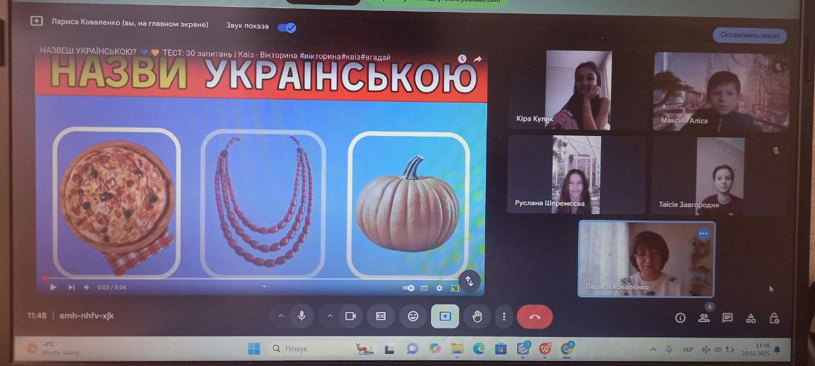Toggle the microphone button in Meet
Screen dimensions: 815x366
point(301,316)
